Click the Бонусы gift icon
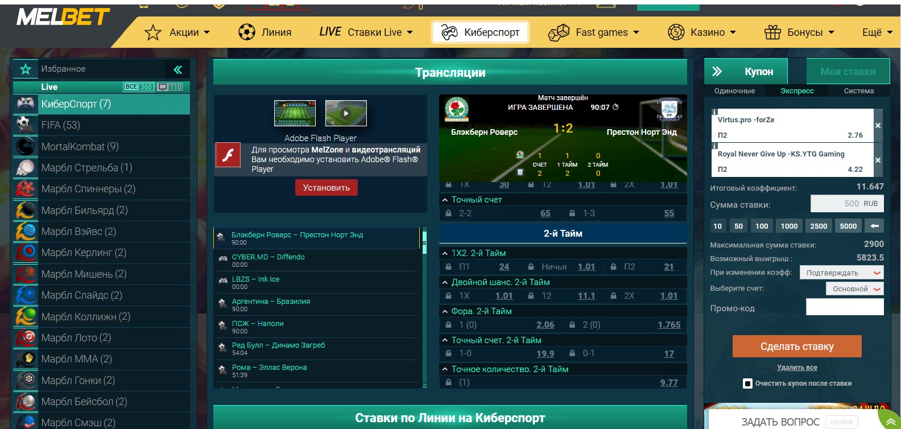The image size is (901, 429). click(772, 32)
